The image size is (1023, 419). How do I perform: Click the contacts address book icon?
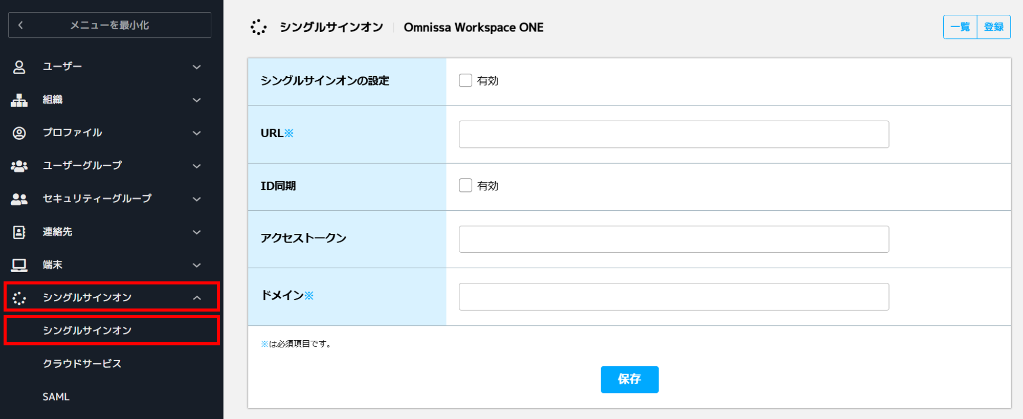19,232
